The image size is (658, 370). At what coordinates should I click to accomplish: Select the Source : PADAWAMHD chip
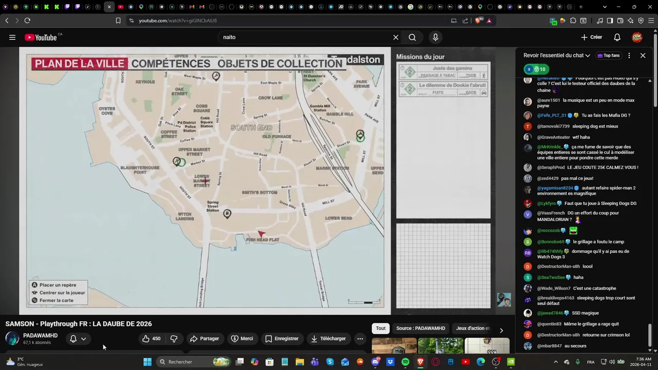[421, 328]
